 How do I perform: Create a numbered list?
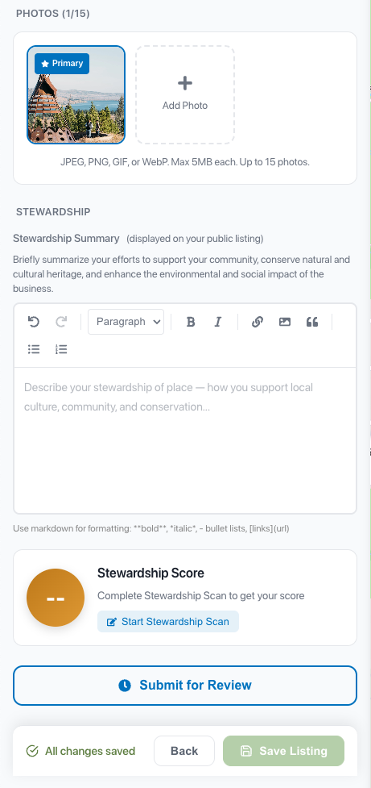click(61, 349)
